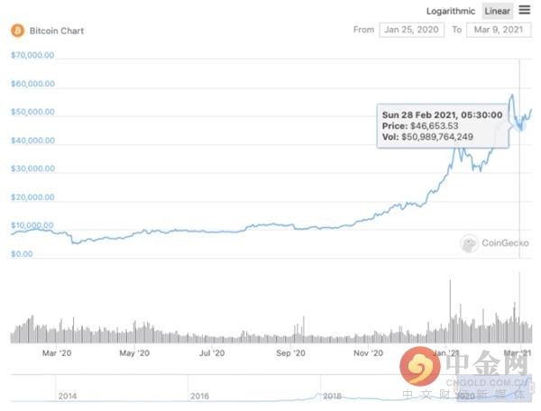The height and width of the screenshot is (411, 541).
Task: Click the 2018 marker on navigator timeline
Action: pyautogui.click(x=332, y=396)
